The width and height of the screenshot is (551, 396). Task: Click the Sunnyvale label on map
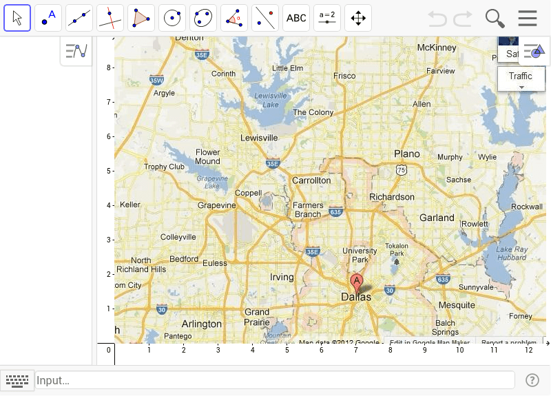(476, 287)
